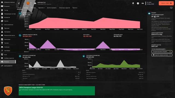Open the Inbox (Входящие) envelope icon
This screenshot has height=98, width=175.
coord(2,6)
